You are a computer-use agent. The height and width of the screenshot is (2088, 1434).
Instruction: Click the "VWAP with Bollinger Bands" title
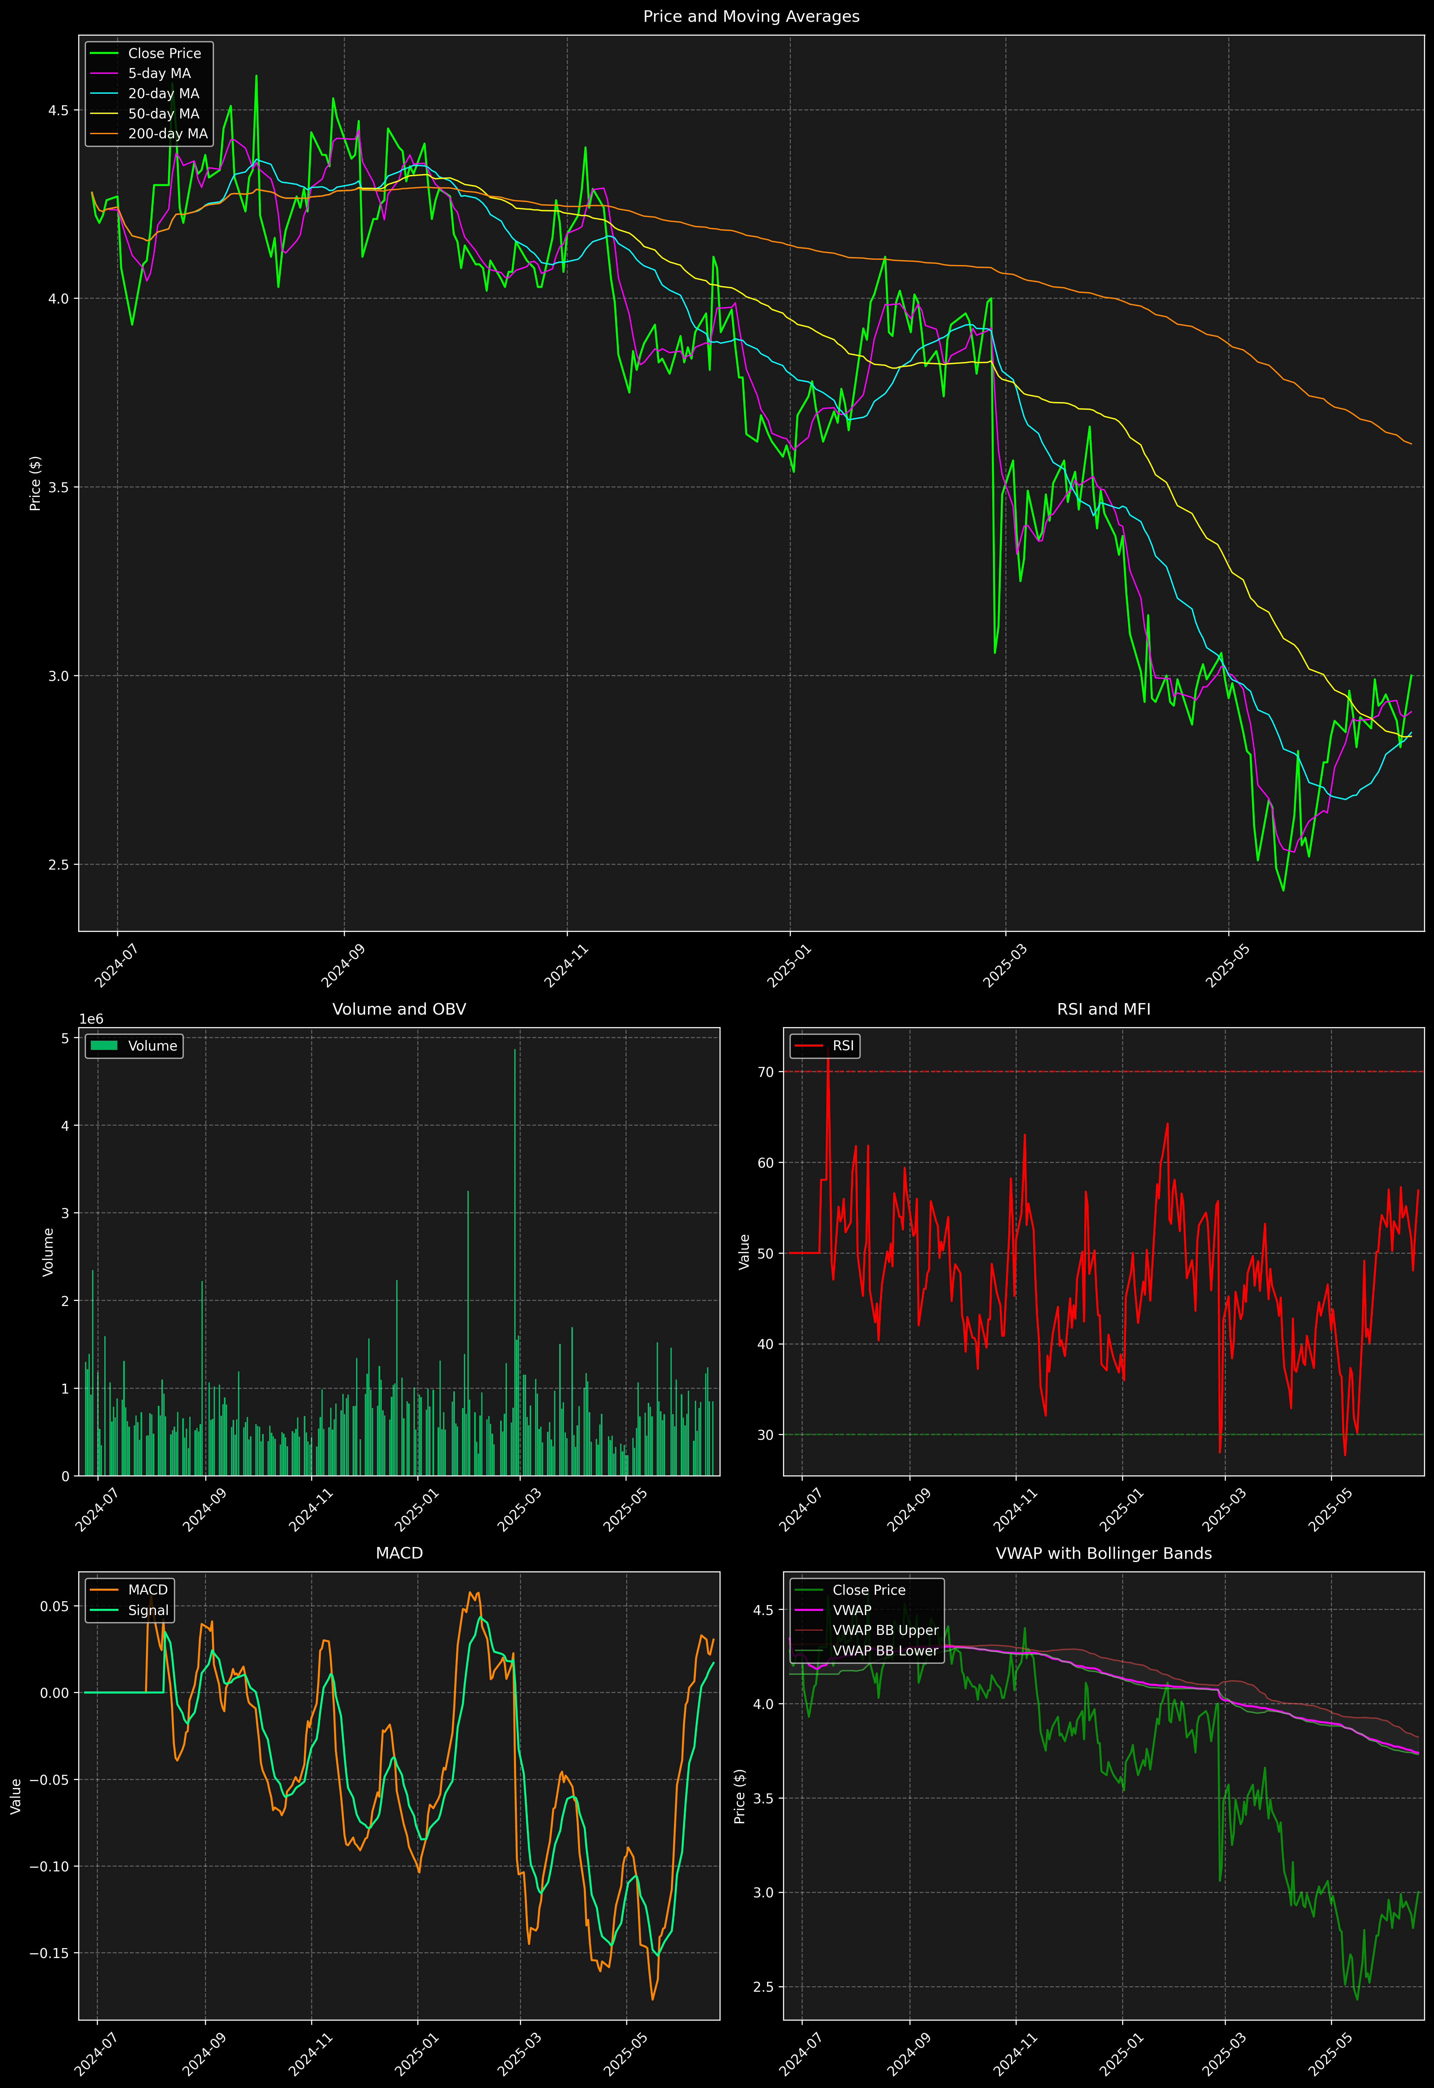(1103, 1553)
